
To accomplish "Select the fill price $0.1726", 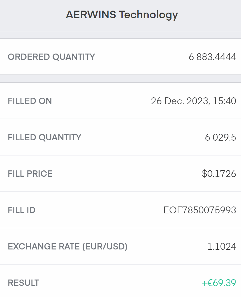I will pyautogui.click(x=219, y=174).
